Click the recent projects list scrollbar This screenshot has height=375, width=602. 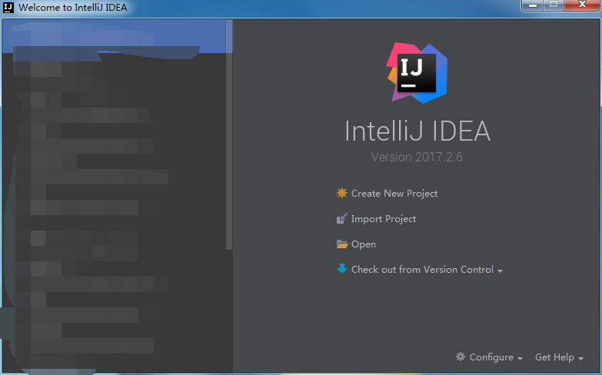pos(229,134)
